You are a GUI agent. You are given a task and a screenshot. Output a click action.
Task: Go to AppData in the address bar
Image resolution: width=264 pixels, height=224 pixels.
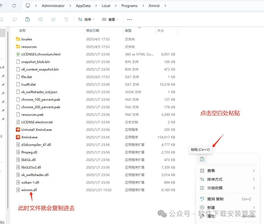click(83, 6)
